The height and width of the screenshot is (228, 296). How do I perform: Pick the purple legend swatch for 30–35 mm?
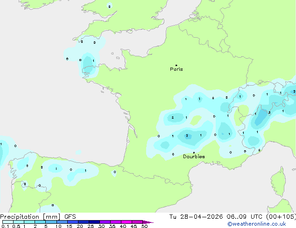coord(105,222)
